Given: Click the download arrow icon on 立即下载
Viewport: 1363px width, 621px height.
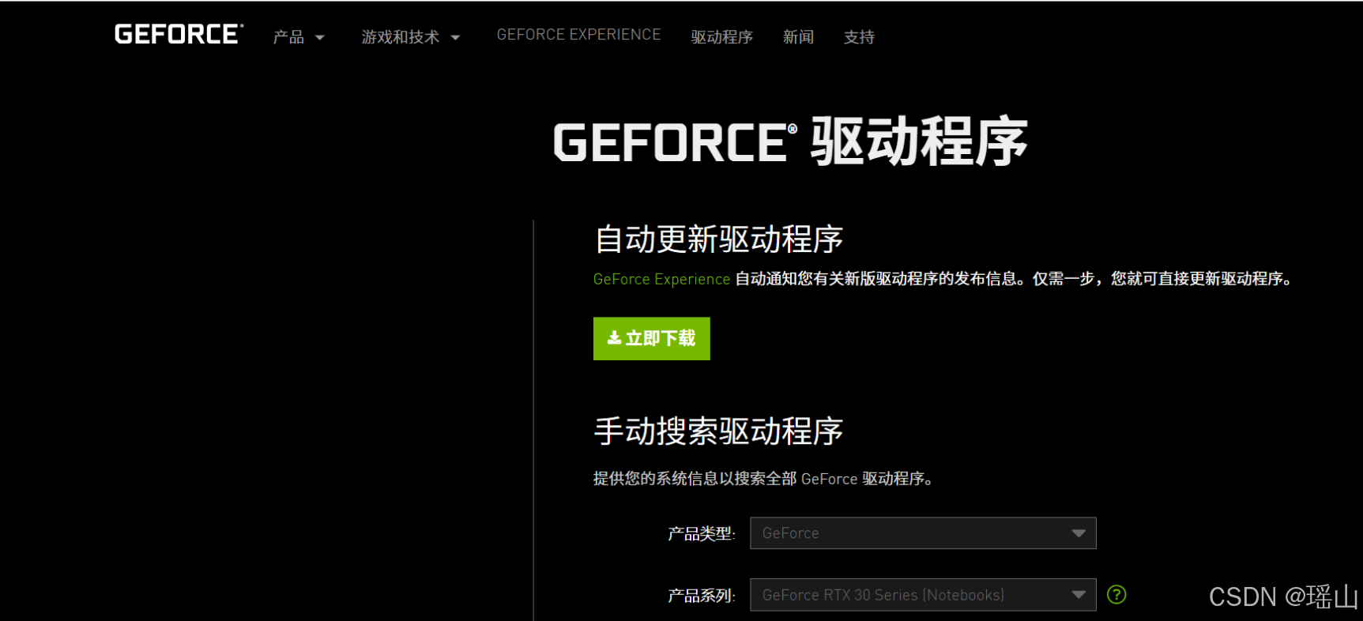Looking at the screenshot, I should coord(614,338).
